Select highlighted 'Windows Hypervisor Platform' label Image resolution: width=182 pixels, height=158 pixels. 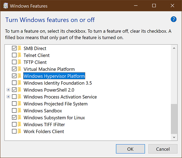click(x=54, y=76)
